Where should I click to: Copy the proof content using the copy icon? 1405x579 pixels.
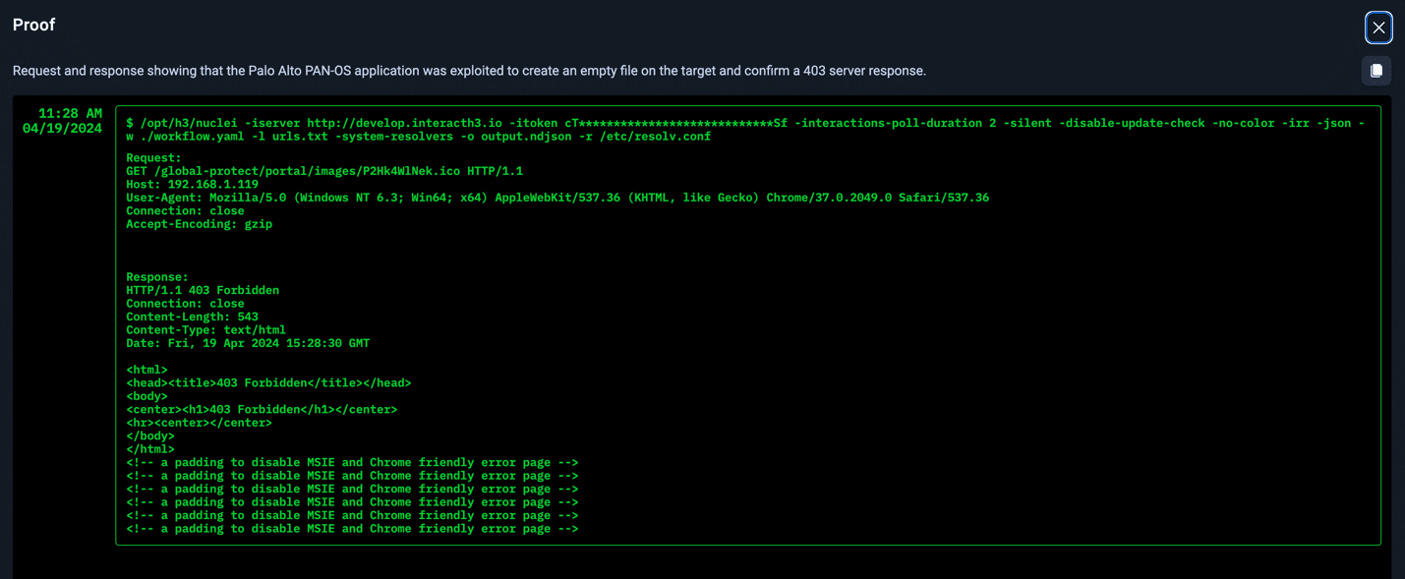[1376, 70]
